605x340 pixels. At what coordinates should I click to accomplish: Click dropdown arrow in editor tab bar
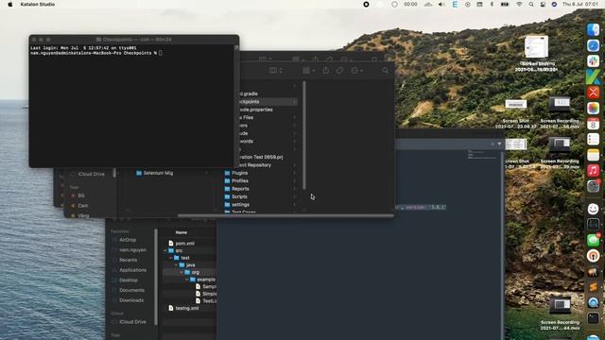coord(500,144)
